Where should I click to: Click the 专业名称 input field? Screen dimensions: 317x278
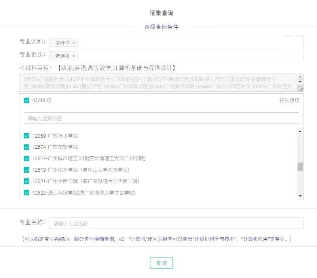click(x=176, y=223)
